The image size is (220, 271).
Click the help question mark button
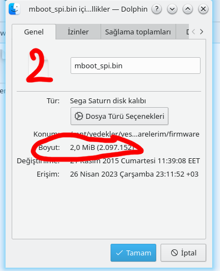(157, 9)
